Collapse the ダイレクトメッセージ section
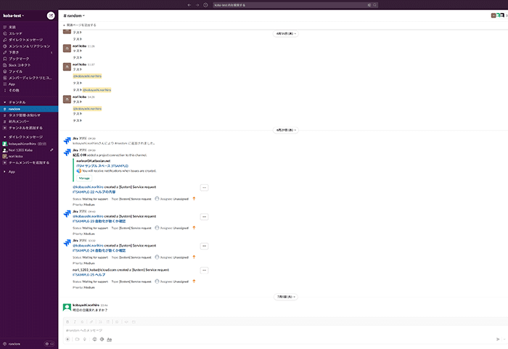Viewport: 508px width, 349px height. coord(4,137)
